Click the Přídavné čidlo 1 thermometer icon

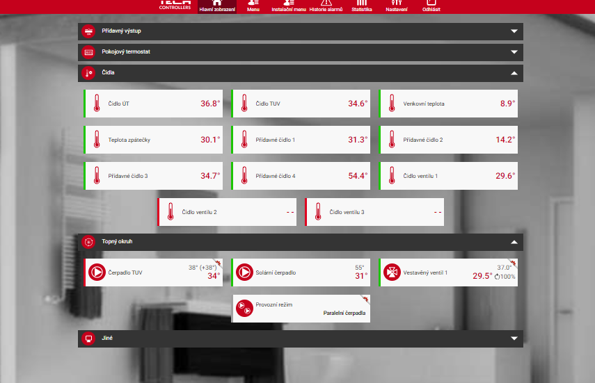pos(244,139)
